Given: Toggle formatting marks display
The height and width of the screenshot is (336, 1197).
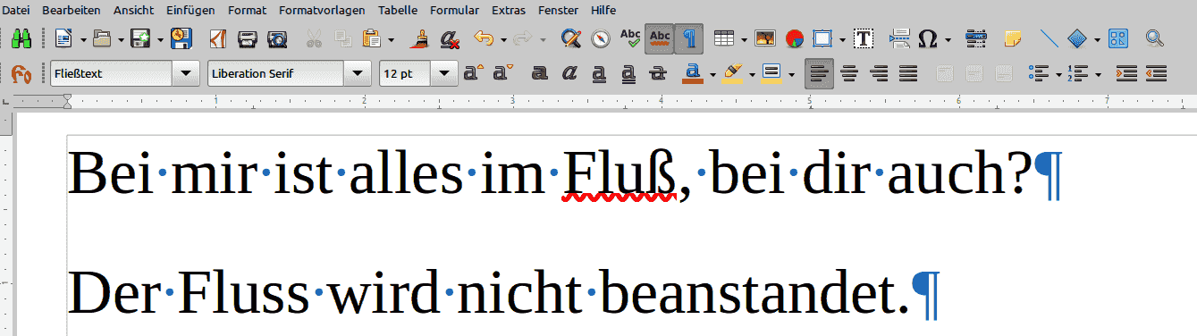Looking at the screenshot, I should [689, 38].
